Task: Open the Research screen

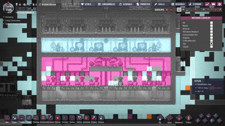Action: 178,4
